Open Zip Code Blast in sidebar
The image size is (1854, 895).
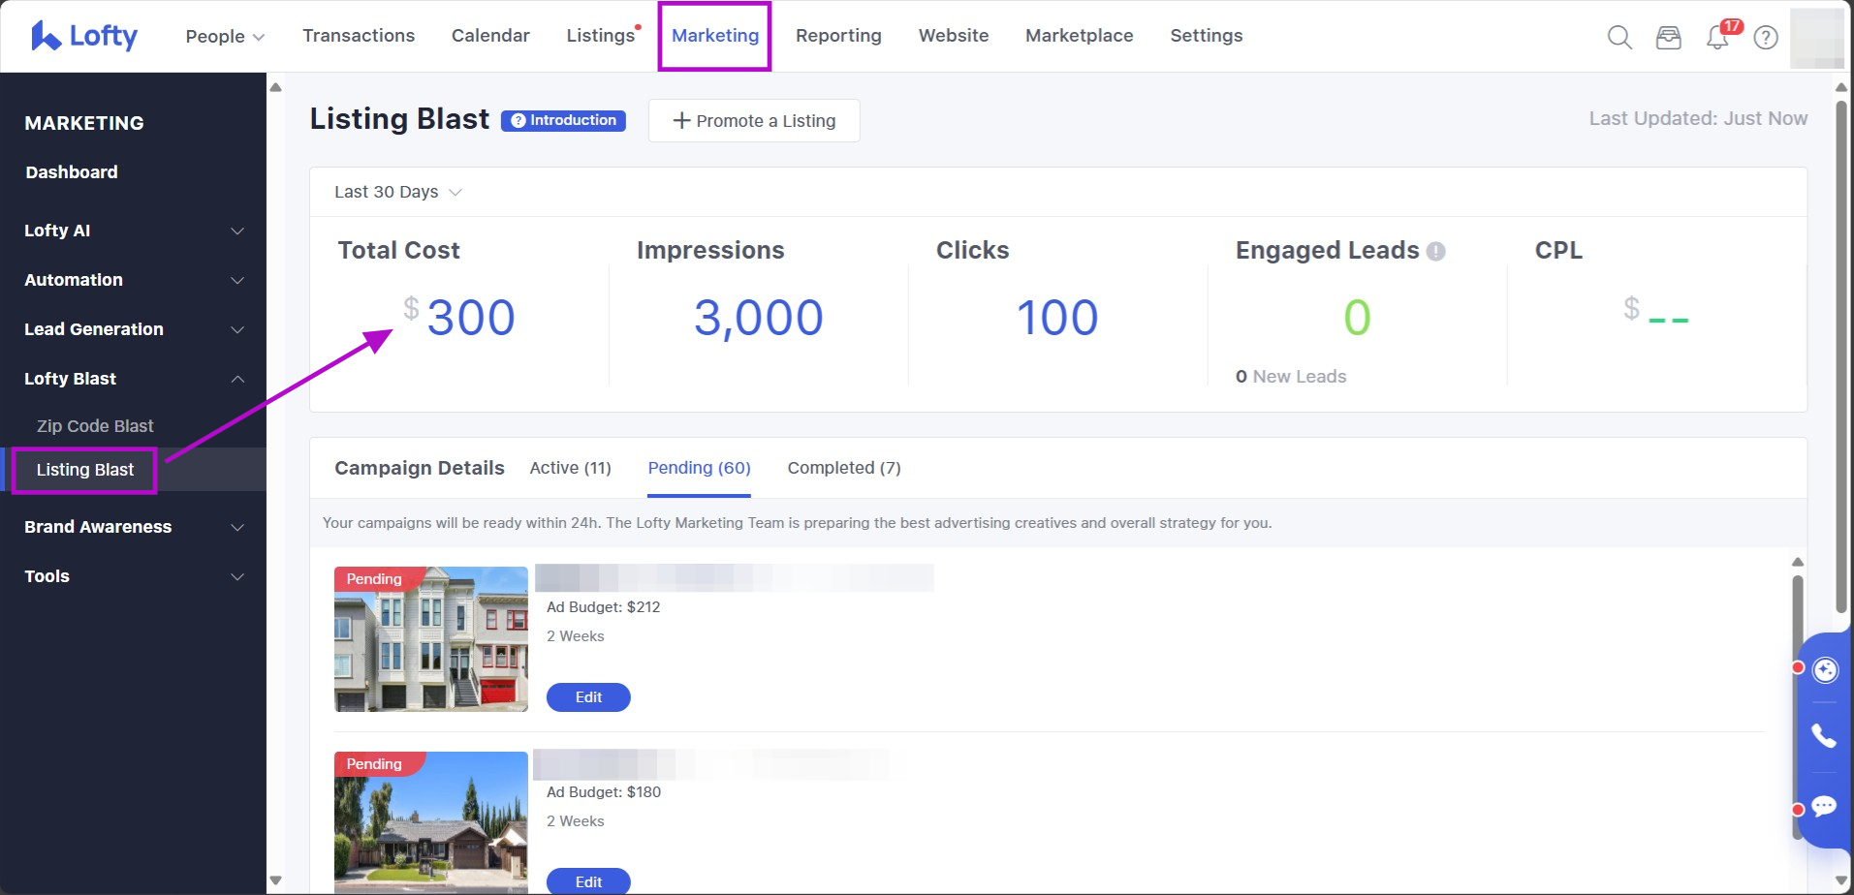pos(95,426)
